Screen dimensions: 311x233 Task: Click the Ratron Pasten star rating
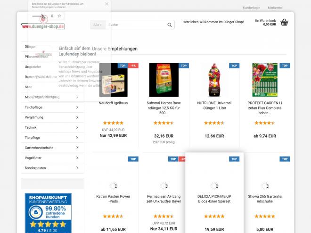[113, 216]
